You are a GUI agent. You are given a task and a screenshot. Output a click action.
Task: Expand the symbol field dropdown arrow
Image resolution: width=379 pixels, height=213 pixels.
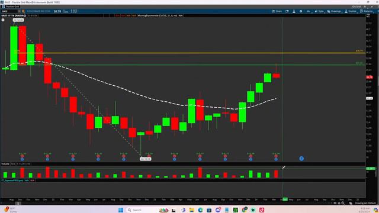tap(19, 11)
